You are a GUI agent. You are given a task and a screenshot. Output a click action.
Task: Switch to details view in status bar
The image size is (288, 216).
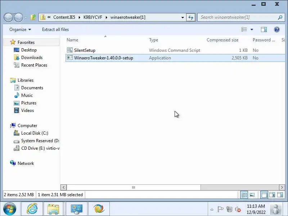pos(244,195)
